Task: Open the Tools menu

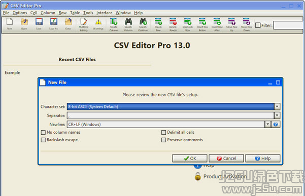Action: (x=88, y=13)
